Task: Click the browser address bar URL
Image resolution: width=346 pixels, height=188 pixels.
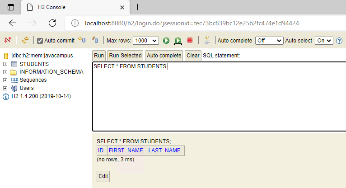Action: pos(192,23)
